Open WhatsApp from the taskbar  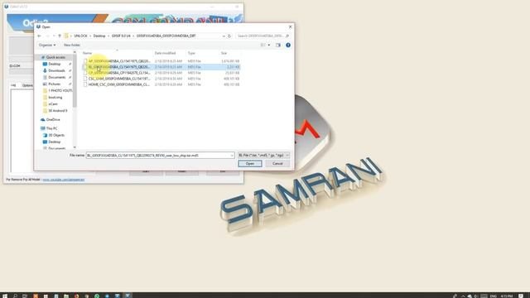97,296
